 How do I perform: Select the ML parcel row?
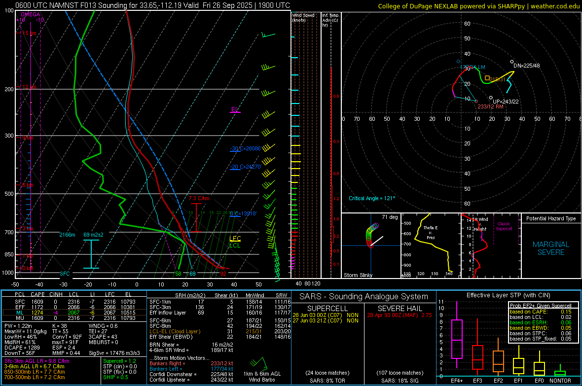click(x=74, y=313)
